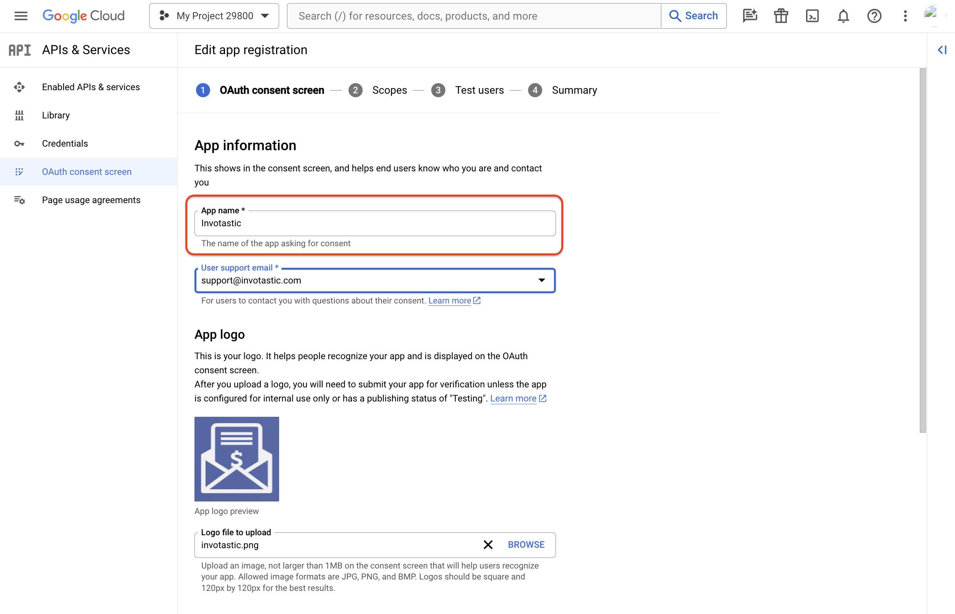The height and width of the screenshot is (614, 955).
Task: Activate Cloud Shell terminal icon
Action: (x=812, y=16)
